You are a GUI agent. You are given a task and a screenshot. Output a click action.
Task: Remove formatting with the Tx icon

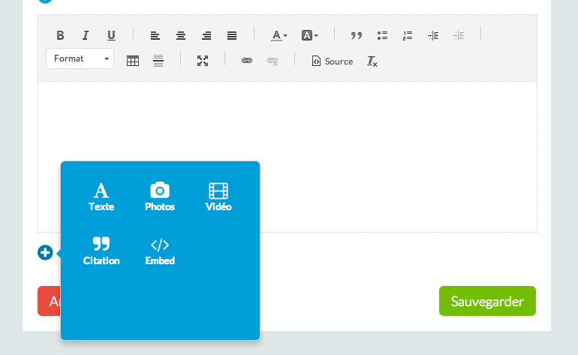[372, 61]
